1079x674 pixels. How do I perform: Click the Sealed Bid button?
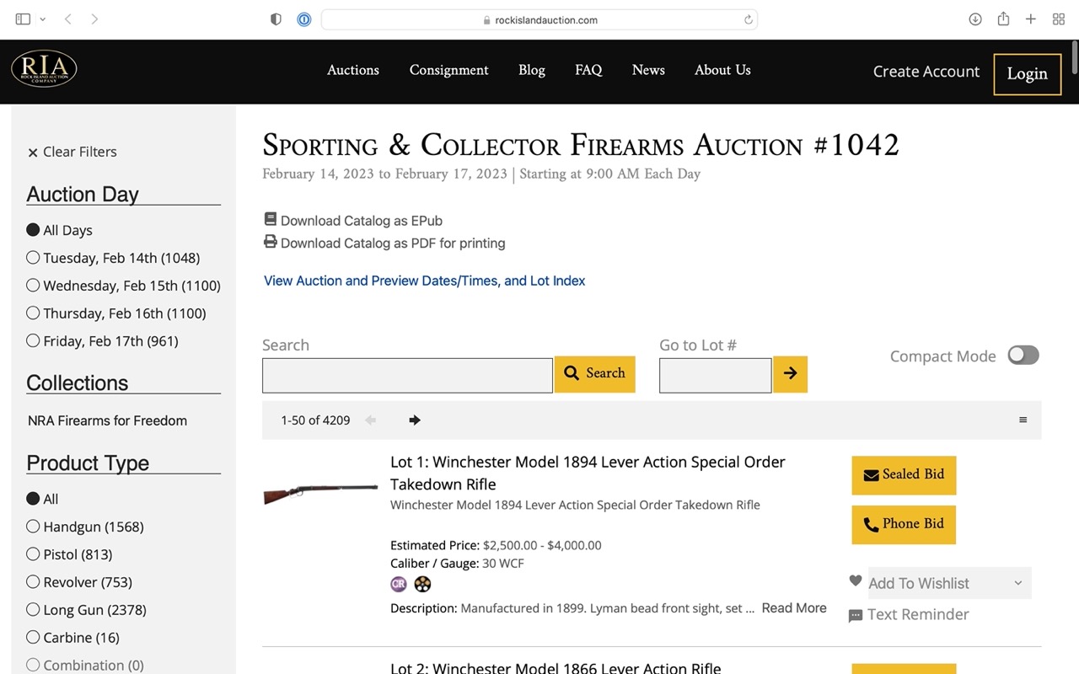[x=904, y=475]
